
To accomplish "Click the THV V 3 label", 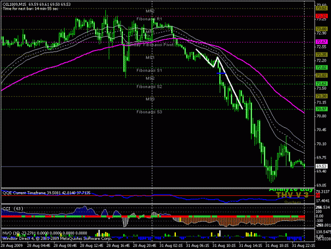I will [x=292, y=195].
